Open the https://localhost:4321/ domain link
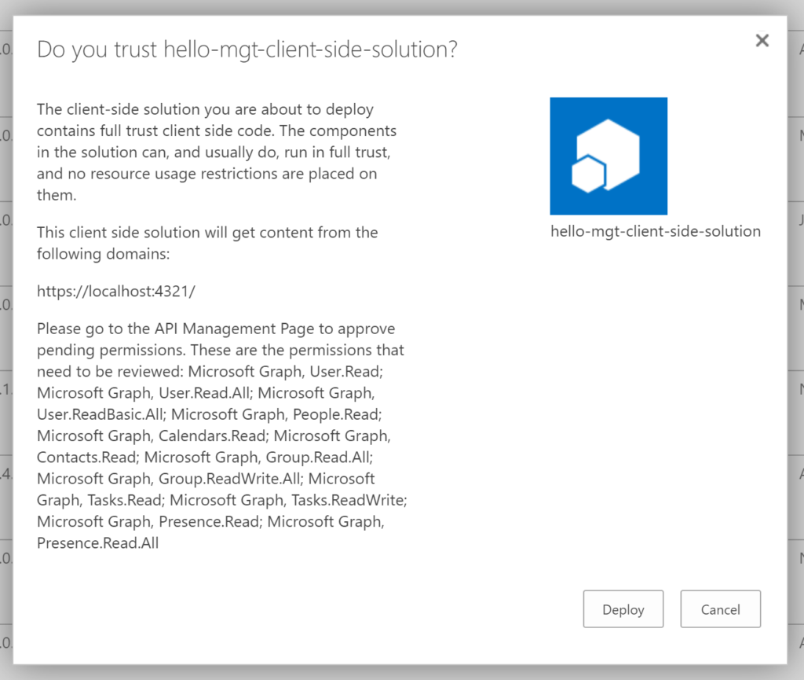 [115, 290]
